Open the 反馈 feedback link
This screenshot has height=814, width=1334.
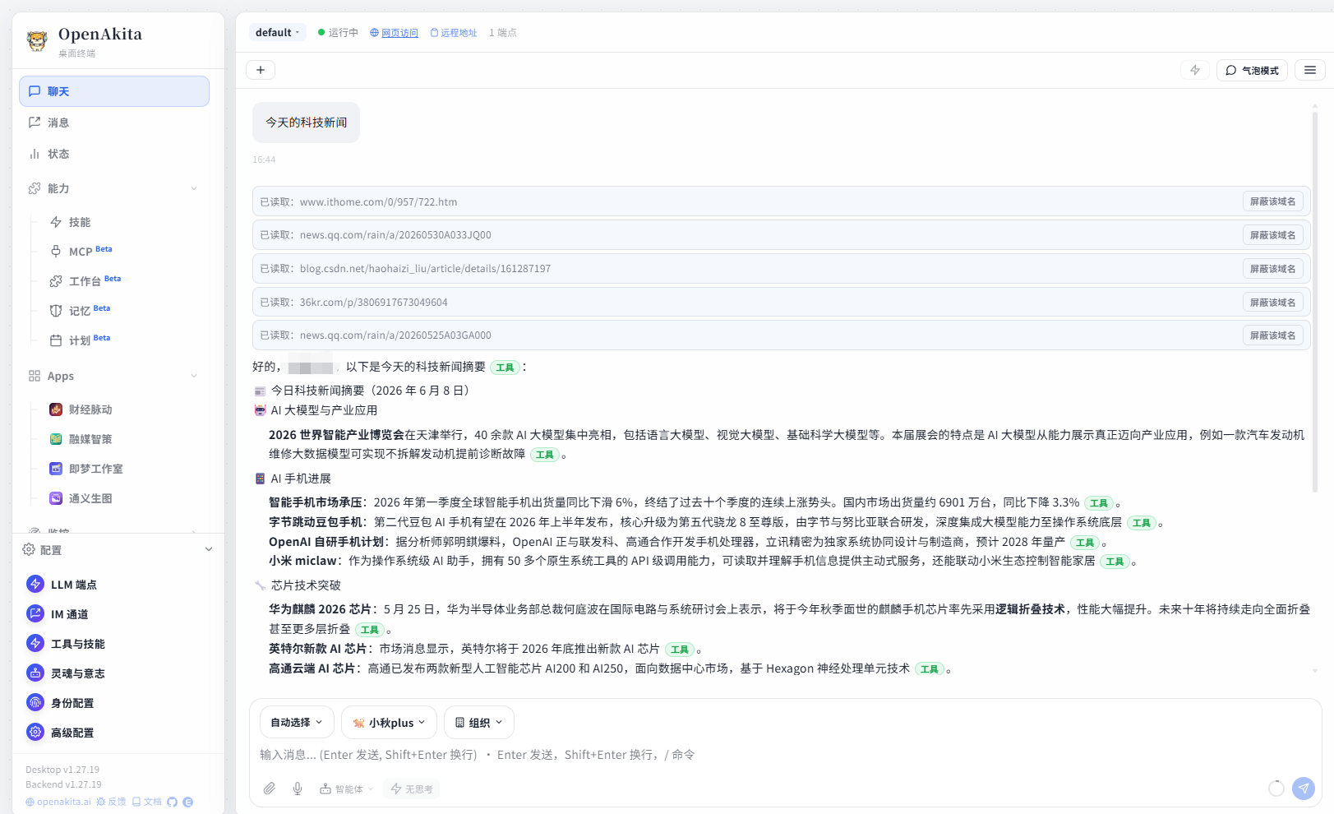[111, 802]
